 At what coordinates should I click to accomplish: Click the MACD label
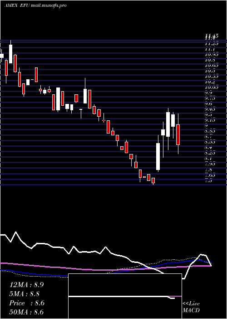click(x=191, y=310)
